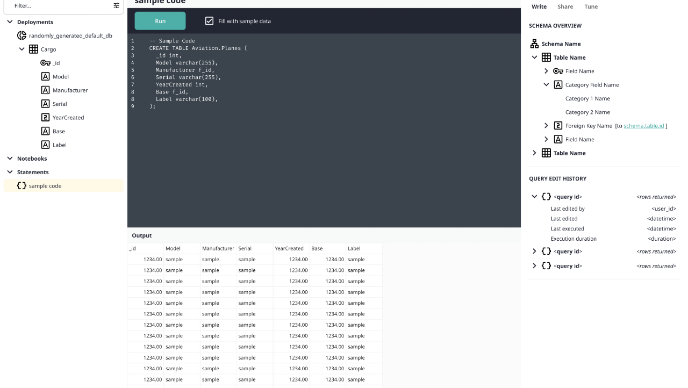
Task: Click the text-type icon beside Serial
Action: (x=46, y=104)
